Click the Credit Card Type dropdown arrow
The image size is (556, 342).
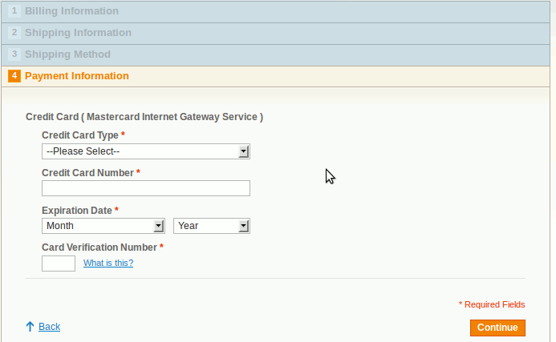tap(243, 151)
